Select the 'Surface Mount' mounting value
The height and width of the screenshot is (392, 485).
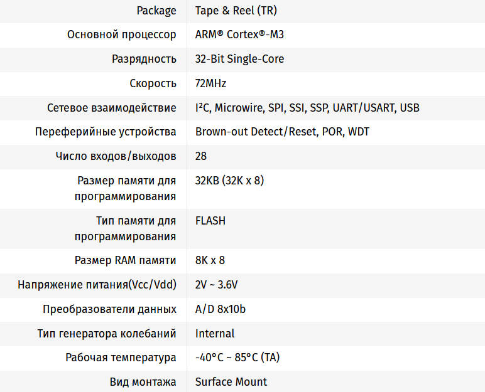[x=231, y=382]
